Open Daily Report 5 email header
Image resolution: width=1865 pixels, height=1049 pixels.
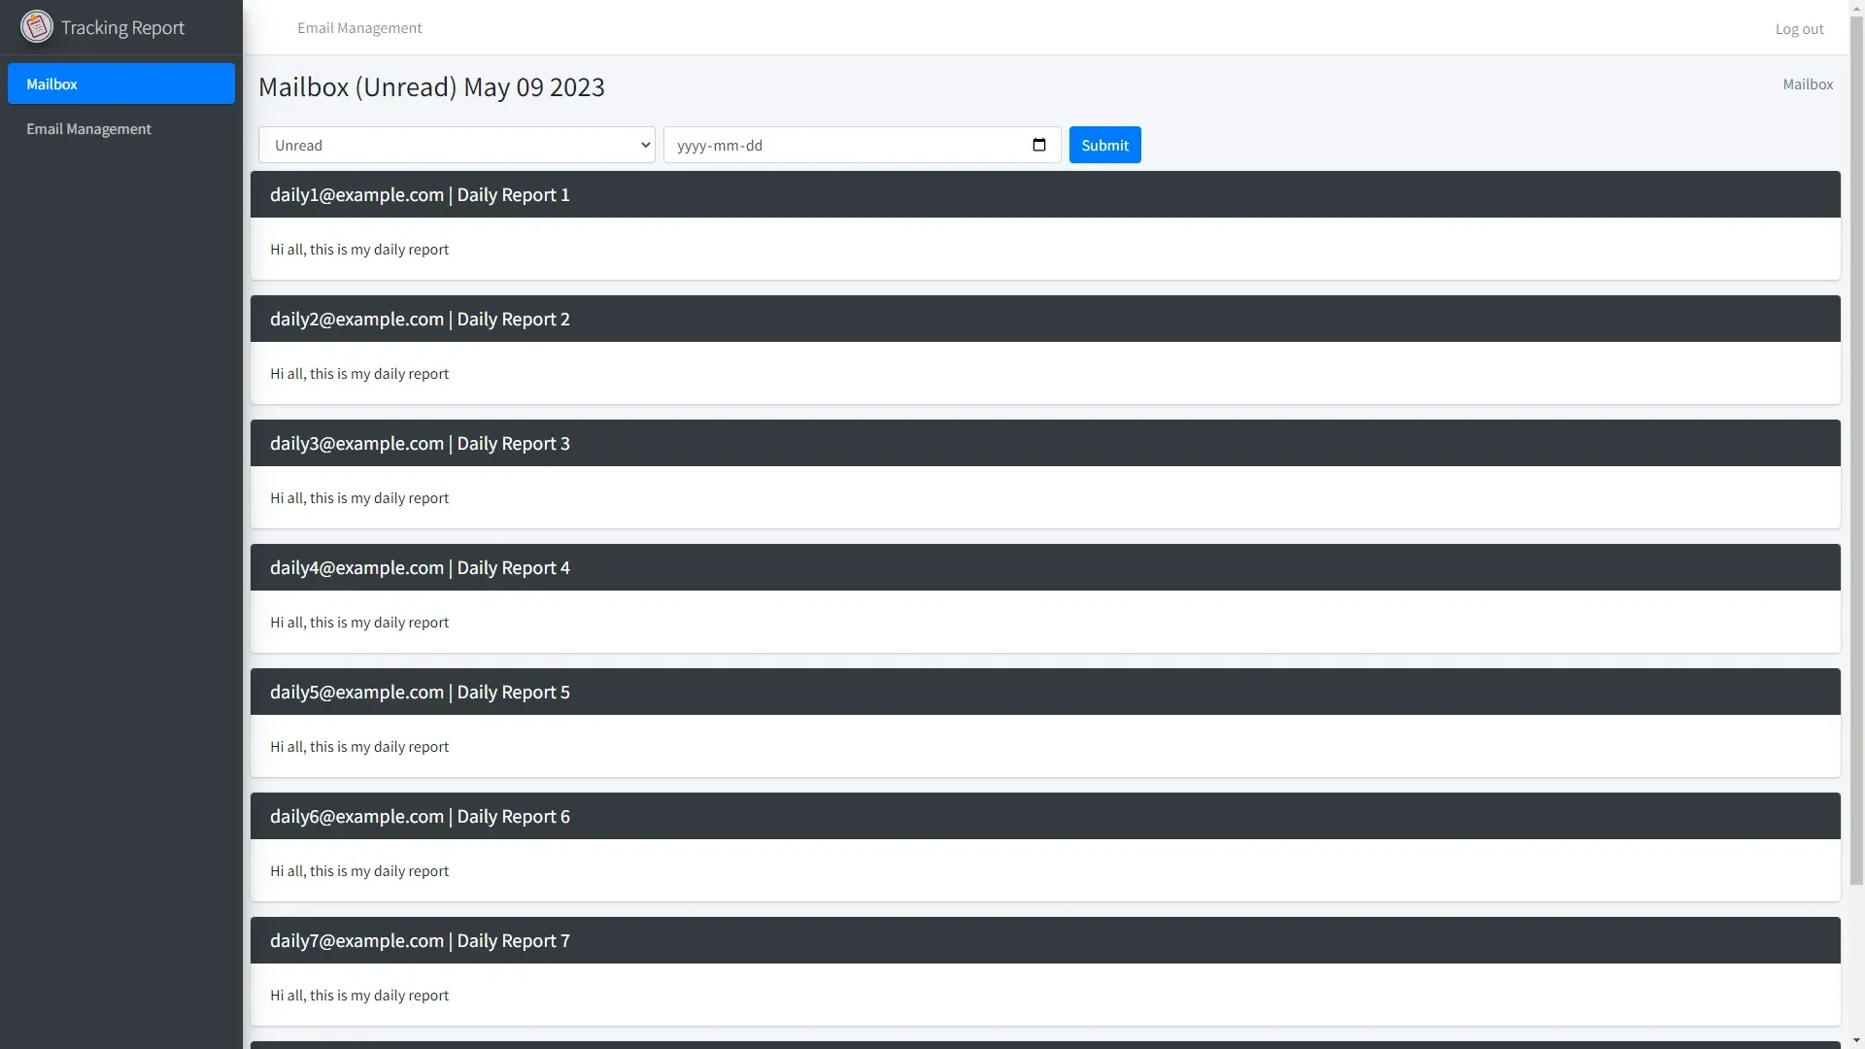(x=420, y=692)
